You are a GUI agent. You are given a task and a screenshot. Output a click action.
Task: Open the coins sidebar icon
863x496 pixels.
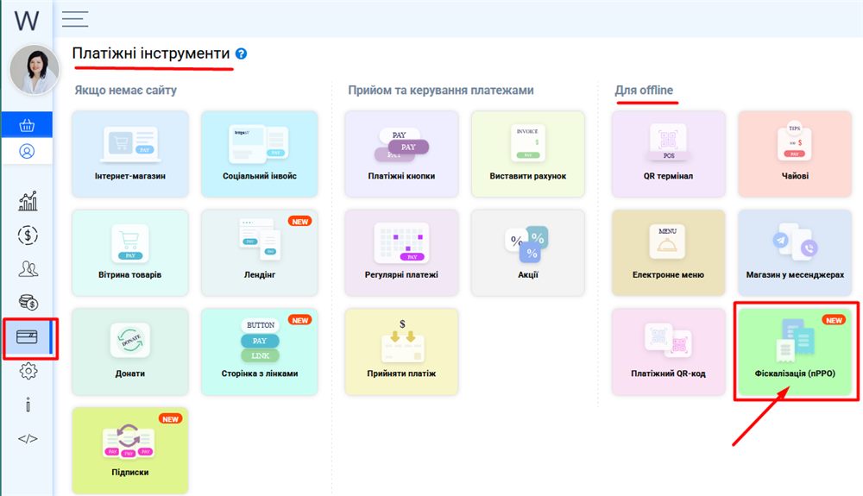click(28, 302)
